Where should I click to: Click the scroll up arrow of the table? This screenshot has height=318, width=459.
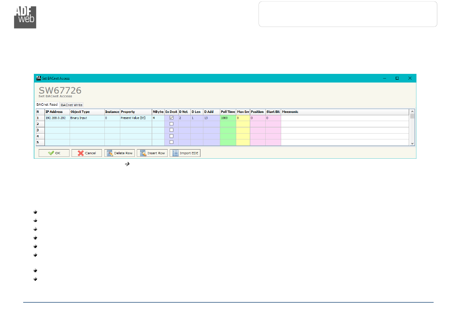tap(412, 111)
